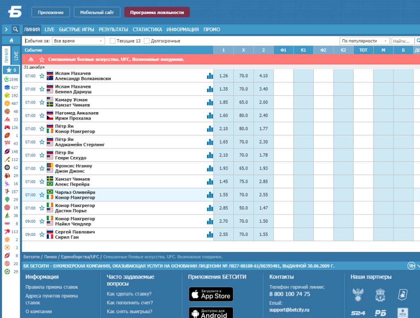Viewport: 420px width, 318px height.
Task: Open ИНФОРМАЦИЯ menu item
Action: pos(183,30)
